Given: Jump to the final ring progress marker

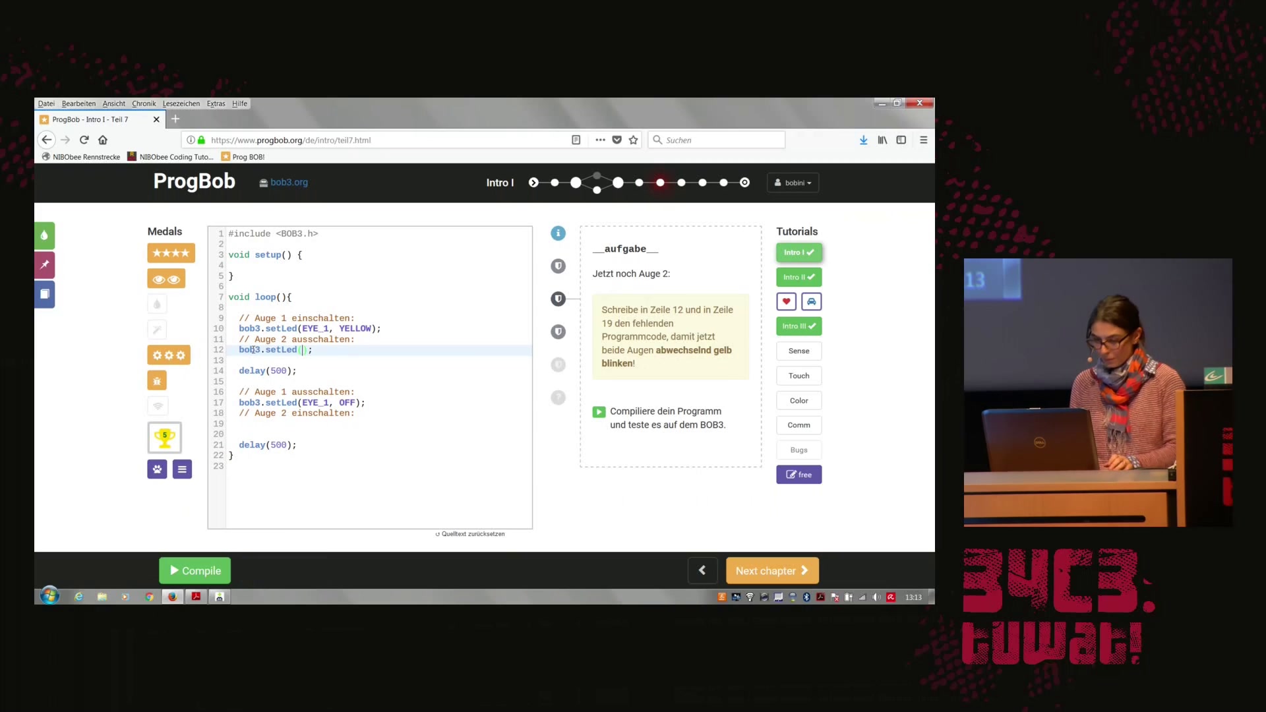Looking at the screenshot, I should pyautogui.click(x=744, y=183).
